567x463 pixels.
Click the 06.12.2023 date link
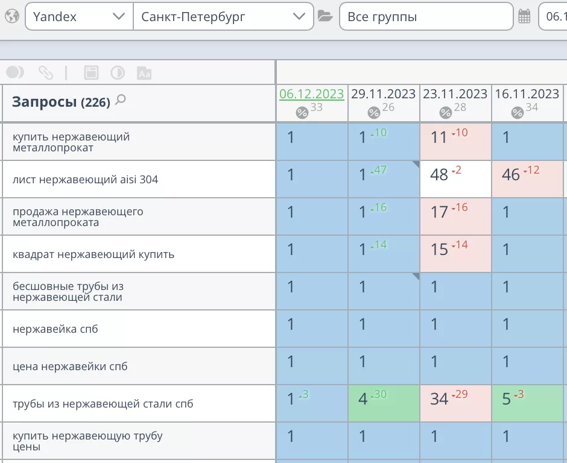311,94
